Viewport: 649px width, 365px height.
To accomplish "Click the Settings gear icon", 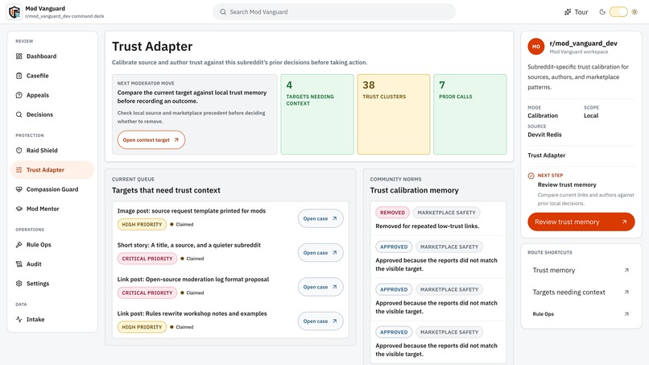I will click(x=19, y=284).
